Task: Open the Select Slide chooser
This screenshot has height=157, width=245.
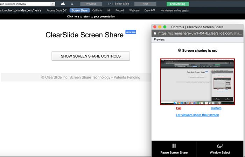Action: coord(122,4)
